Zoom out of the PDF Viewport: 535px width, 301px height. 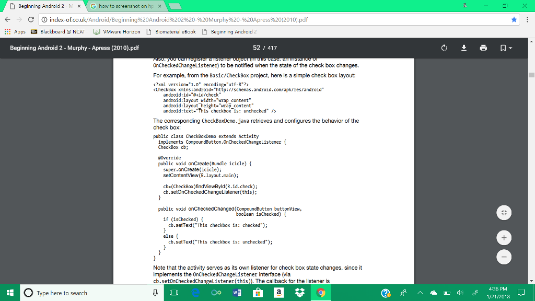pyautogui.click(x=504, y=257)
